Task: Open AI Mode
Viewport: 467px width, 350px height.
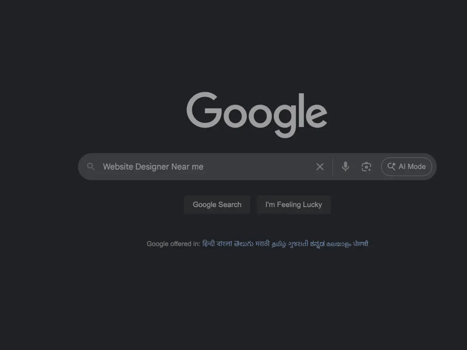Action: pos(406,166)
